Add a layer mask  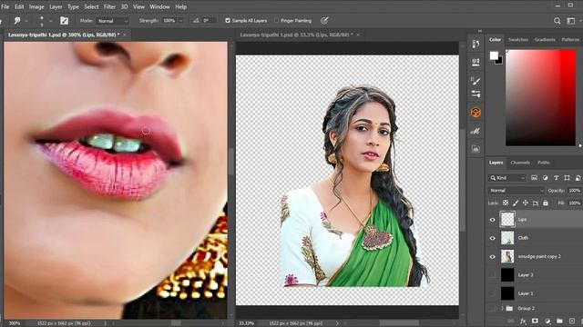535,321
